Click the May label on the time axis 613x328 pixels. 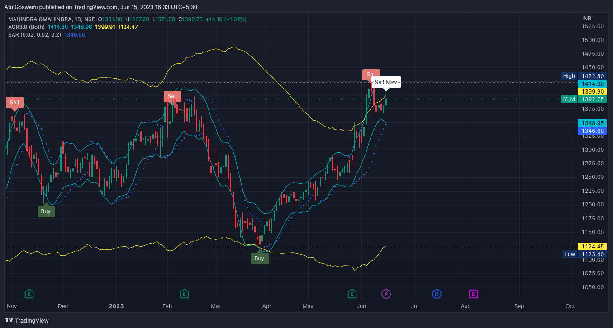pos(308,306)
